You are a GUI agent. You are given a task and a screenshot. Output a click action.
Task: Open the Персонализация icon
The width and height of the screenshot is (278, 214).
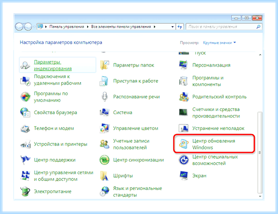coord(183,65)
